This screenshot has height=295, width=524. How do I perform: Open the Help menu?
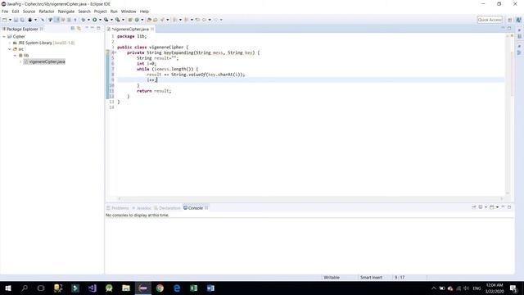point(144,11)
